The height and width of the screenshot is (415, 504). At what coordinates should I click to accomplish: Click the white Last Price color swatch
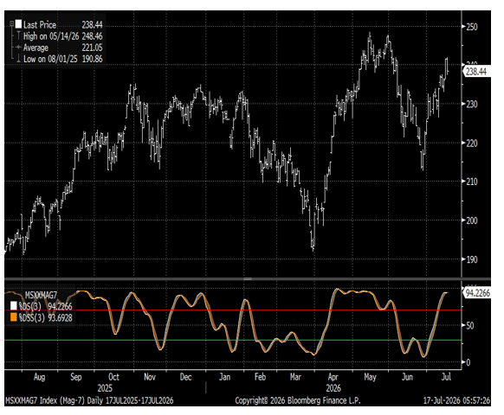click(19, 24)
